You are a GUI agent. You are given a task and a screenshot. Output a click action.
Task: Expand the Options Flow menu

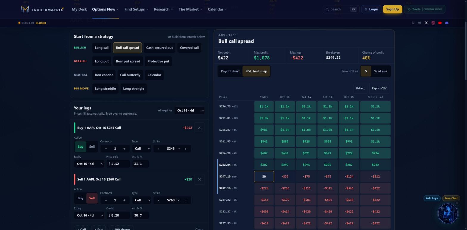point(105,9)
